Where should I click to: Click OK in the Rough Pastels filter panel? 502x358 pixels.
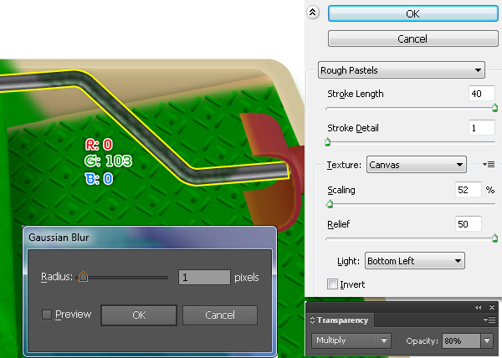pos(412,13)
